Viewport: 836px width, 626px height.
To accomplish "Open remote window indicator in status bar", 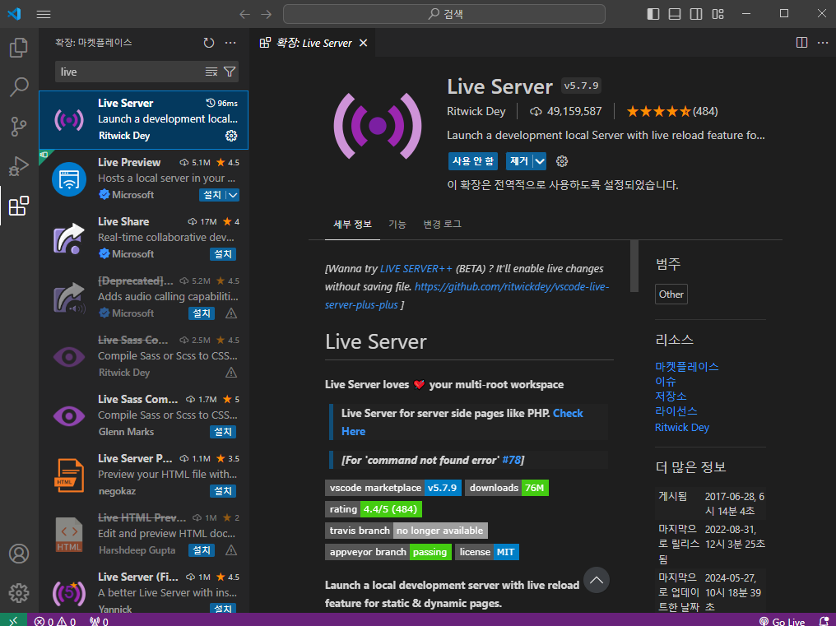I will [13, 621].
